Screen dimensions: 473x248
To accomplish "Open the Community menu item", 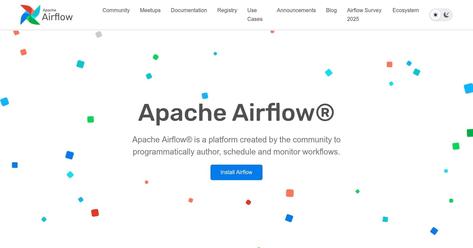I will tap(116, 10).
